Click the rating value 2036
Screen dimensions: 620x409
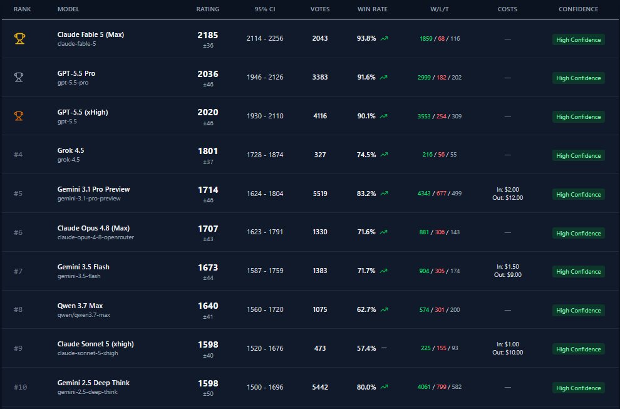(x=207, y=74)
